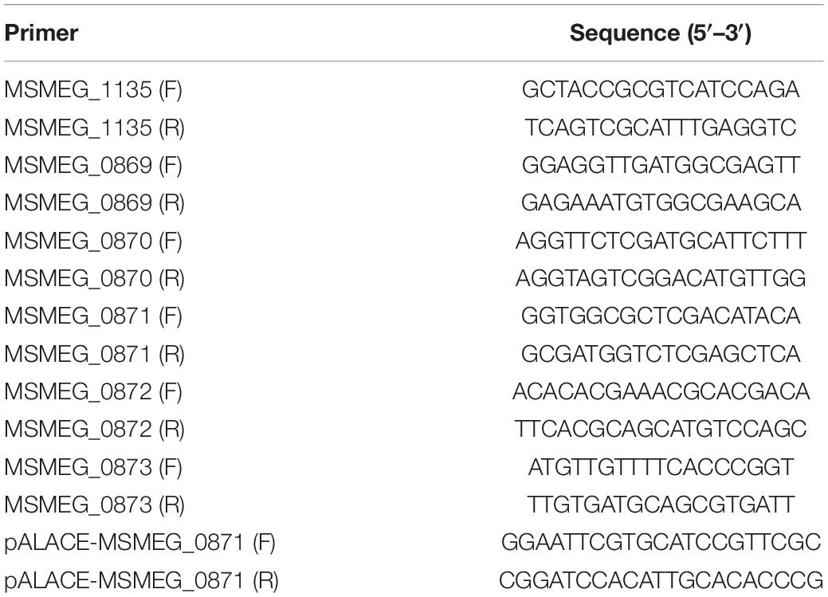This screenshot has width=828, height=597.
Task: Select the MSMEG_0873 (R) primer label
Action: pyautogui.click(x=95, y=505)
